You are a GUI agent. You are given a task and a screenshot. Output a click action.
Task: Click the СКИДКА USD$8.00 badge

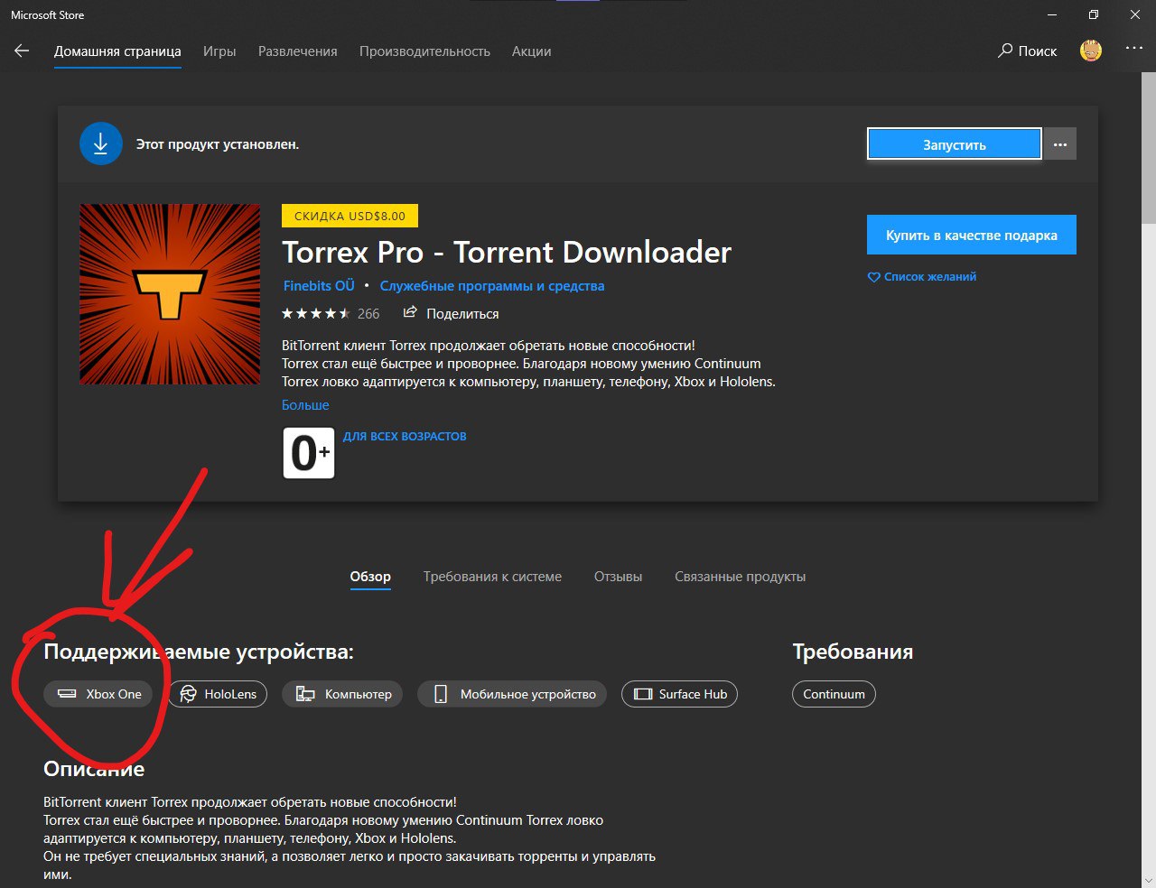point(350,216)
